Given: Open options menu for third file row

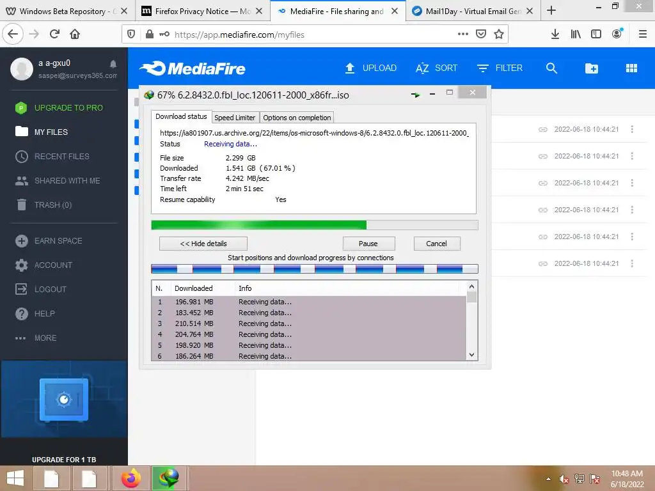Looking at the screenshot, I should click(x=632, y=183).
